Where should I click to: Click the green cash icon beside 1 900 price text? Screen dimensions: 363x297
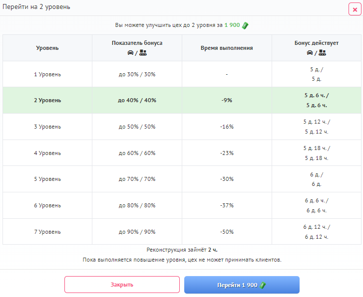tap(245, 25)
